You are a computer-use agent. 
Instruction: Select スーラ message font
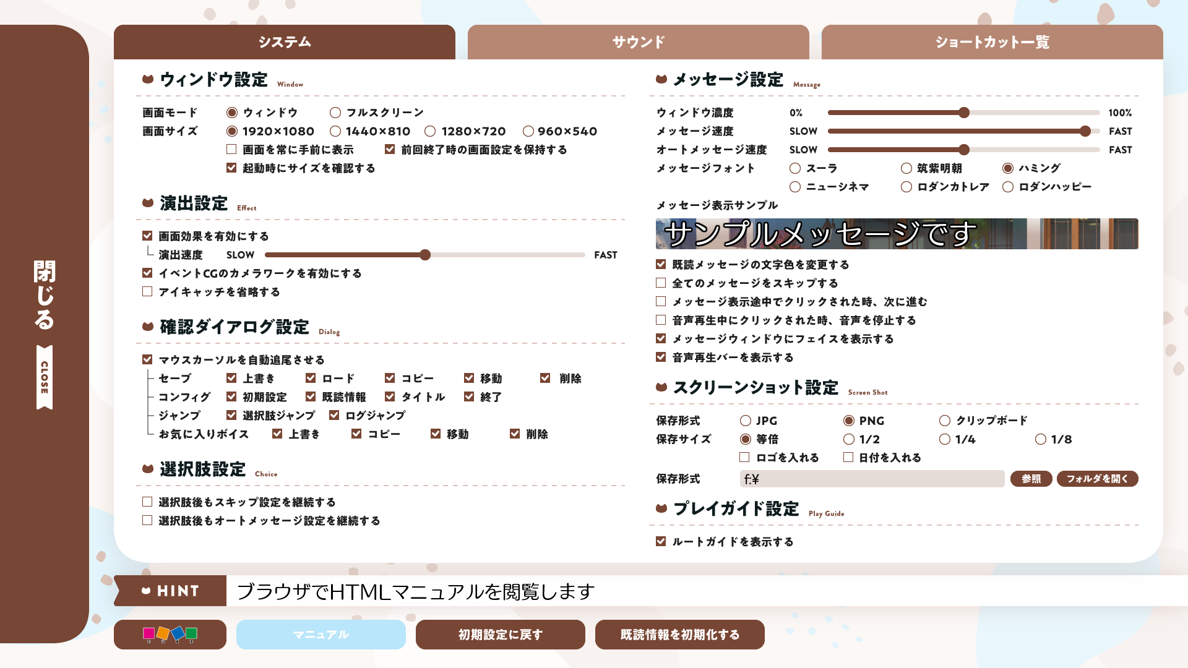pos(795,168)
